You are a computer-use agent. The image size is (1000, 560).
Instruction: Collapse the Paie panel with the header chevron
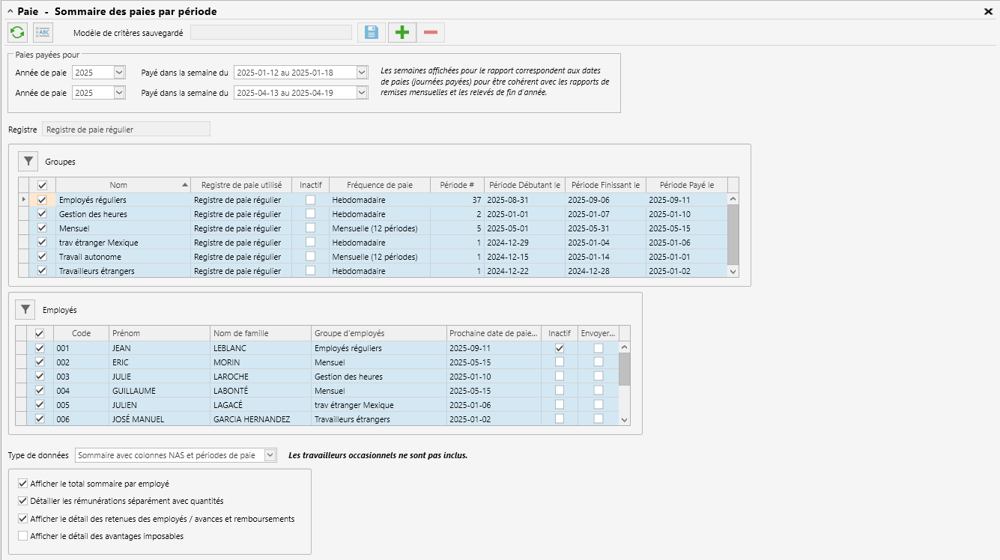point(10,11)
